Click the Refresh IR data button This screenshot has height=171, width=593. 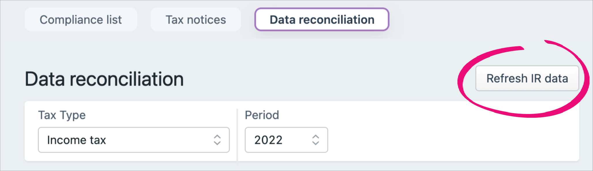click(527, 78)
